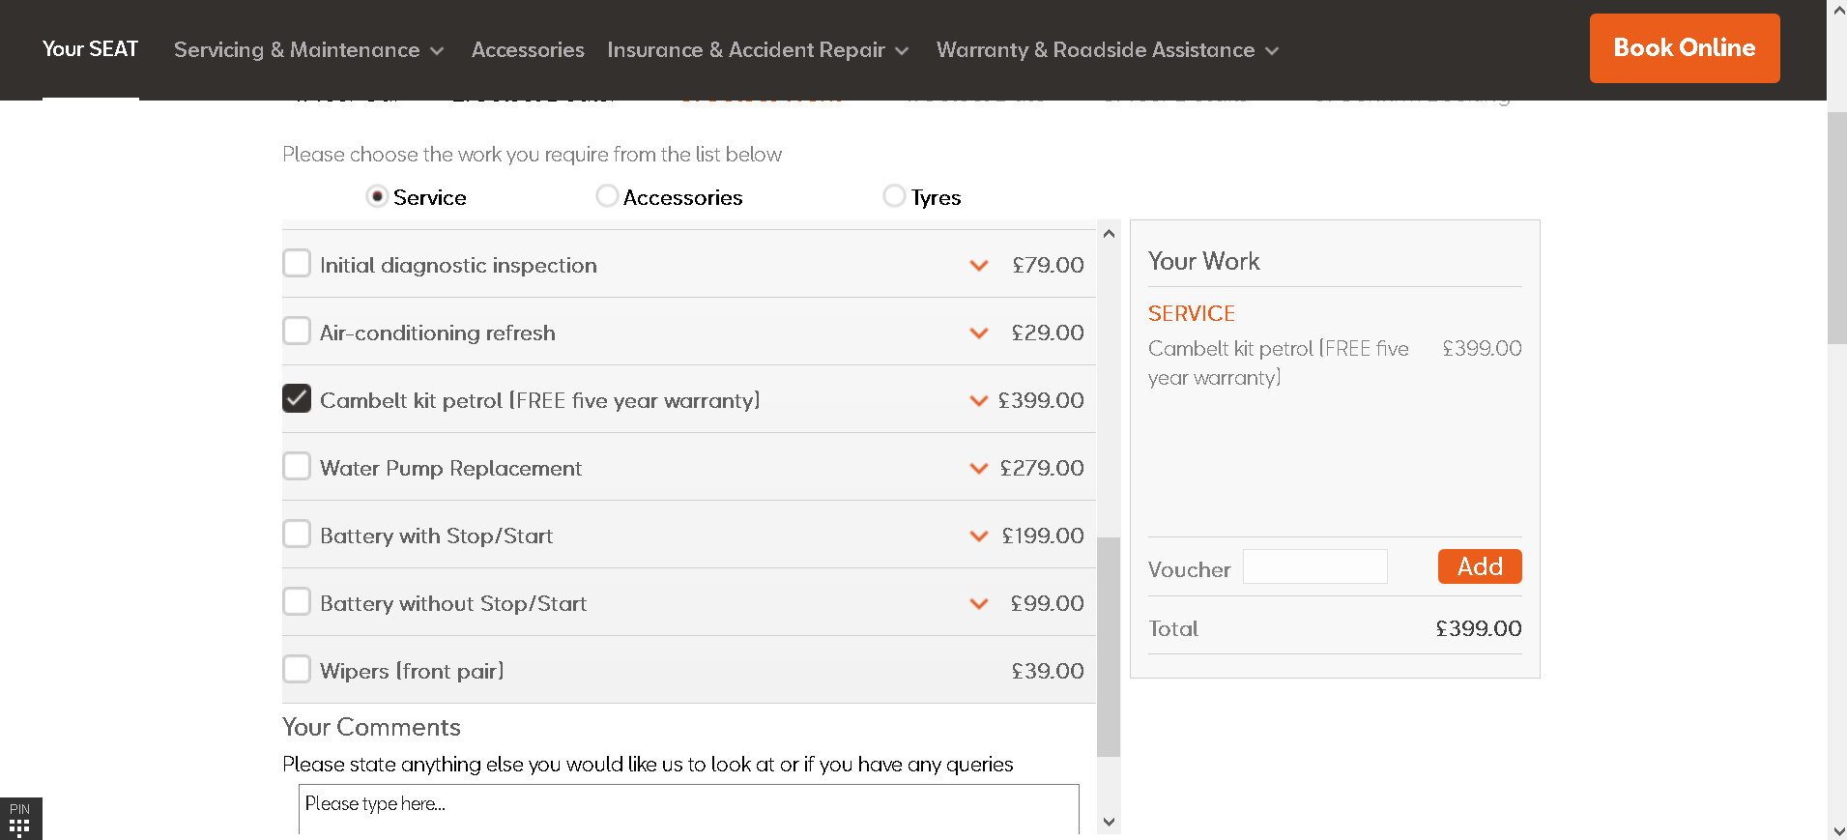Show Cambelt kit petrol details chevron
The image size is (1847, 840).
click(x=978, y=401)
